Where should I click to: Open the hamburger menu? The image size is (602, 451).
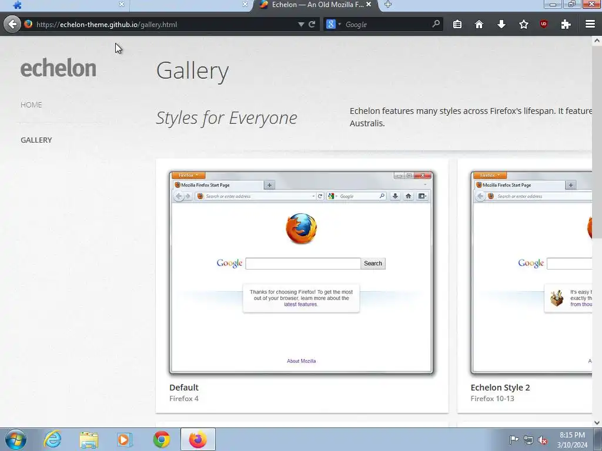590,24
